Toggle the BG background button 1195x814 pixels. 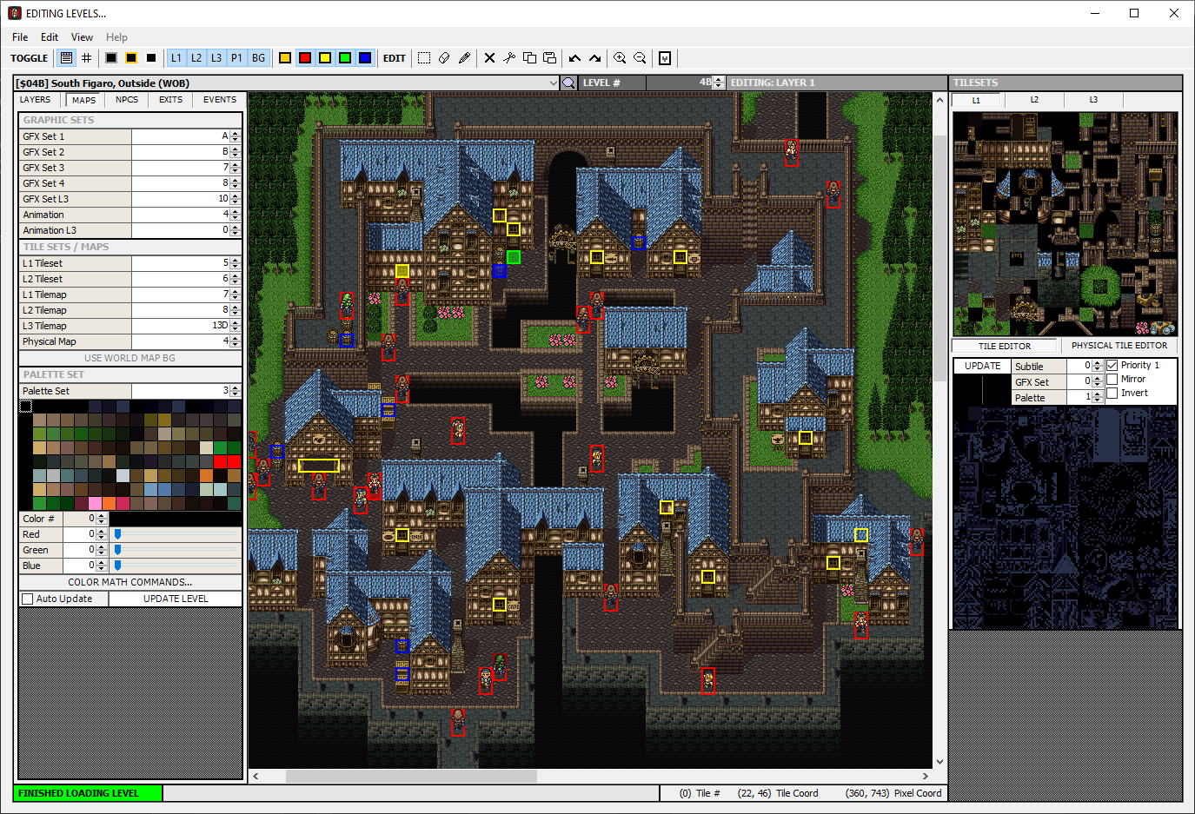(x=258, y=58)
